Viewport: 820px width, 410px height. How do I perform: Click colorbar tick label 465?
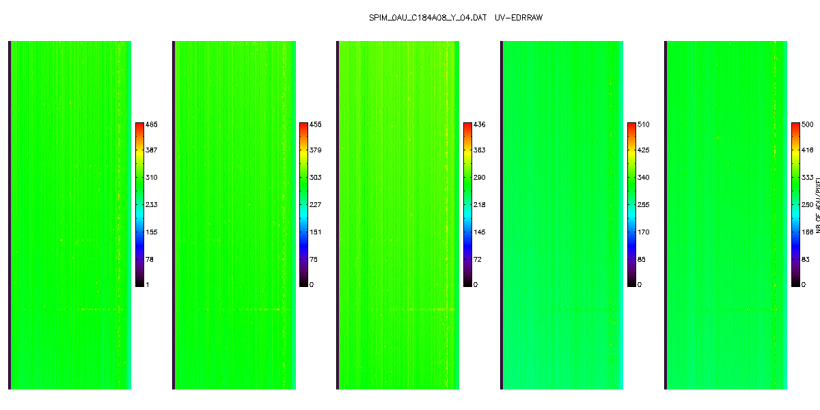[152, 125]
